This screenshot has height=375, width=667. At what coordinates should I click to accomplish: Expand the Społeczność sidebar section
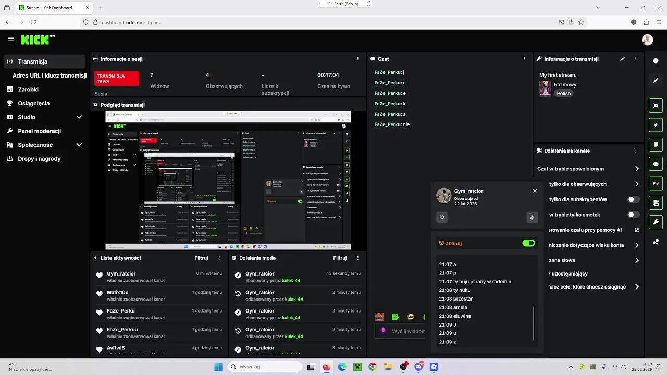pos(79,145)
